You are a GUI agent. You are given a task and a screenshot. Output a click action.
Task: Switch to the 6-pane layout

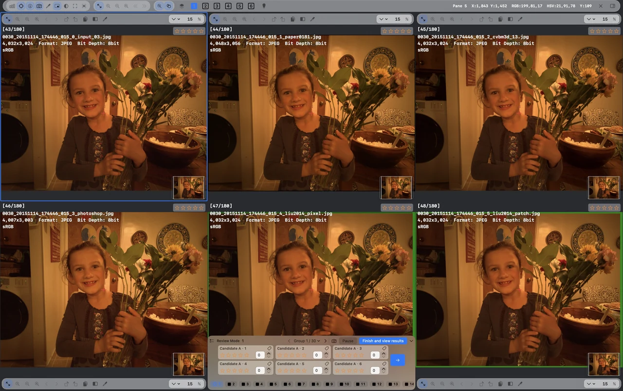point(251,6)
